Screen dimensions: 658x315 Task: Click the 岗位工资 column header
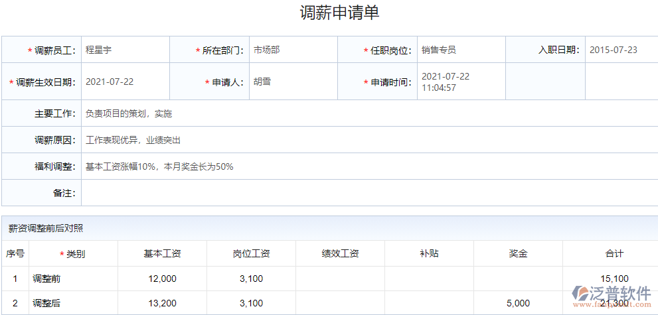(251, 253)
